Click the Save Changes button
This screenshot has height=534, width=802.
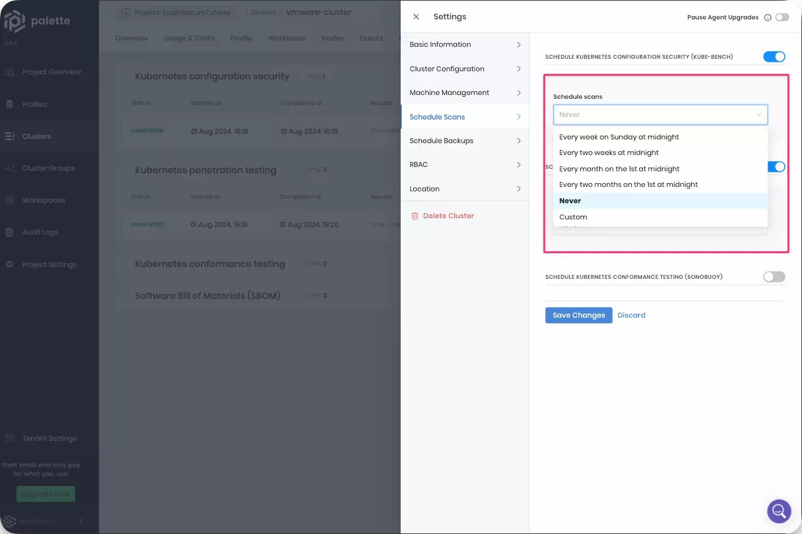point(578,315)
